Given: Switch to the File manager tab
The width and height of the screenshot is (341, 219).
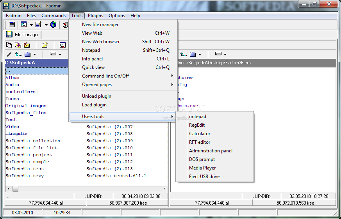Looking at the screenshot, I should click(x=23, y=35).
